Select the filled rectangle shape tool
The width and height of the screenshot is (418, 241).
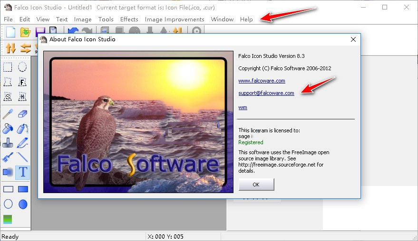[x=23, y=189]
